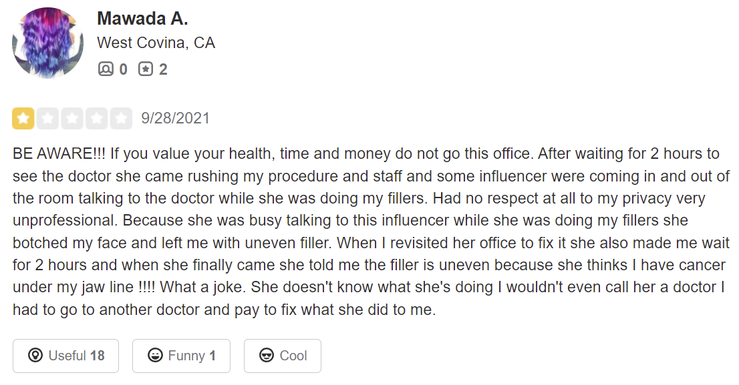This screenshot has width=739, height=385.
Task: Open the Mawada A. profile name link
Action: point(142,19)
